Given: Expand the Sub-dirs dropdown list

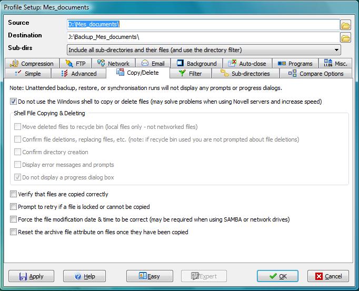Looking at the screenshot, I should (x=336, y=50).
